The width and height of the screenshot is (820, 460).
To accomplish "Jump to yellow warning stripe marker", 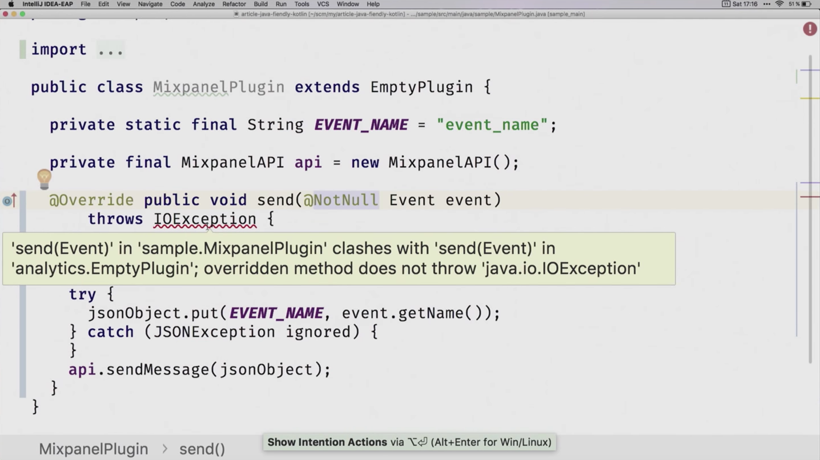I will (810, 98).
